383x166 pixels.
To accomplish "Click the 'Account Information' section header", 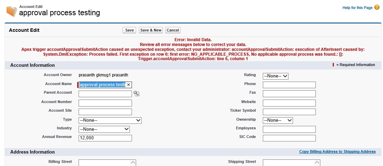I will (33, 65).
